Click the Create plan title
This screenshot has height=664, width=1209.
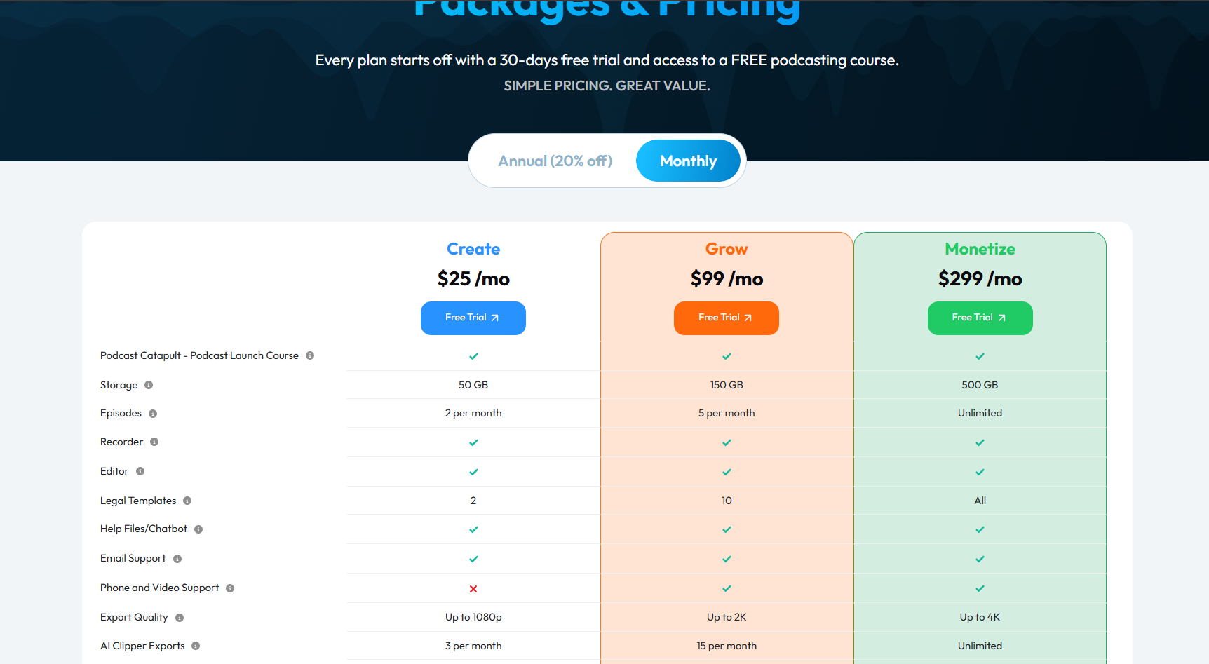point(473,249)
